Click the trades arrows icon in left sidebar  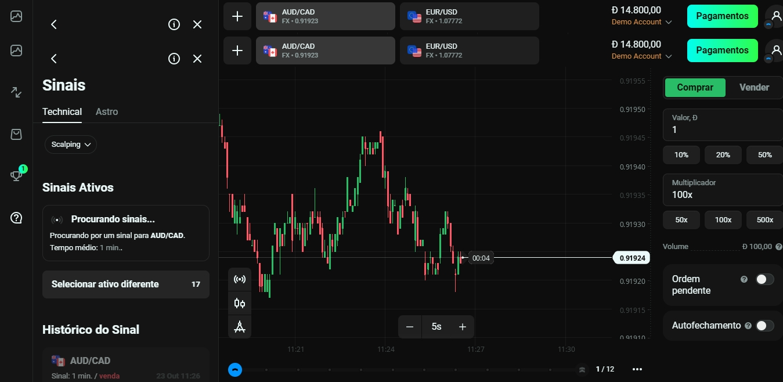pos(16,92)
